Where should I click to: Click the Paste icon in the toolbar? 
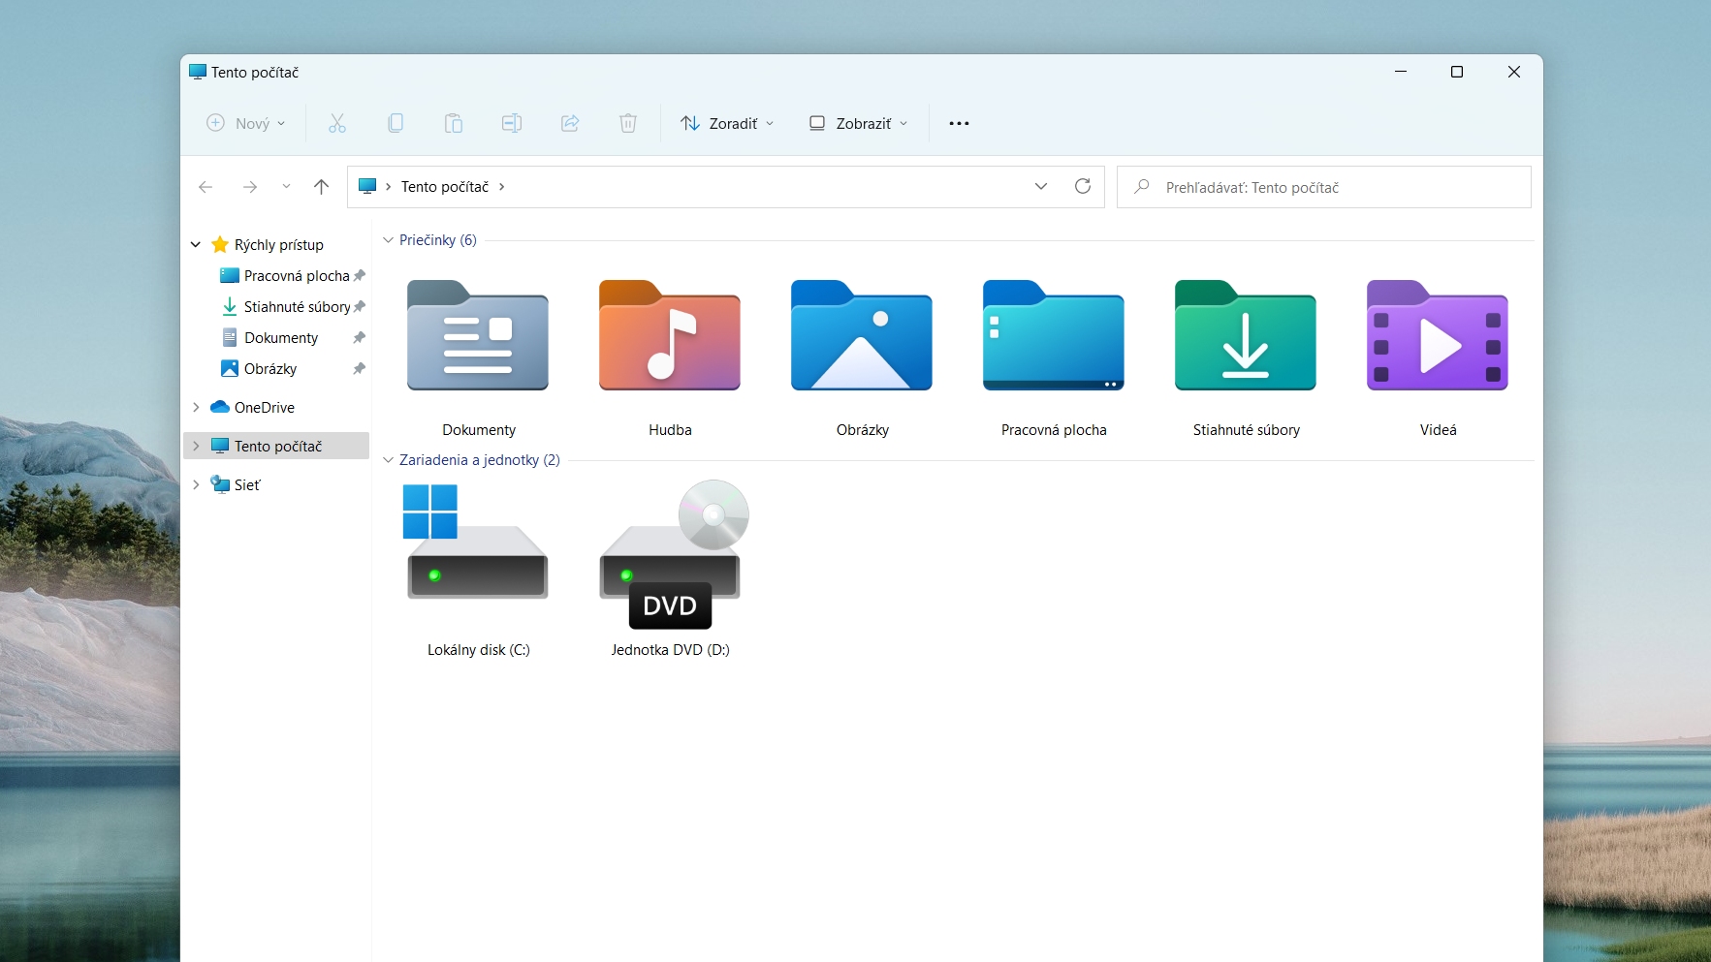(x=453, y=123)
